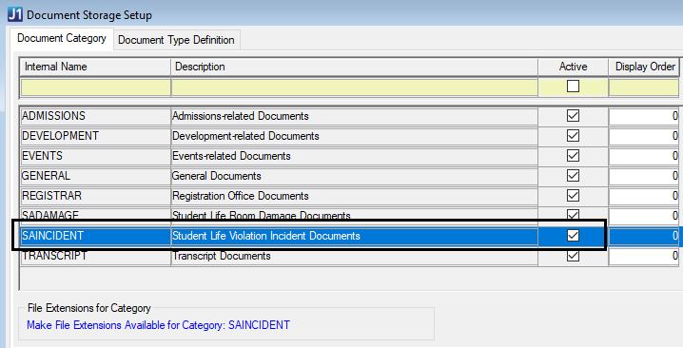Image resolution: width=683 pixels, height=348 pixels.
Task: Toggle Active checkbox in GENERAL row
Action: [x=573, y=176]
